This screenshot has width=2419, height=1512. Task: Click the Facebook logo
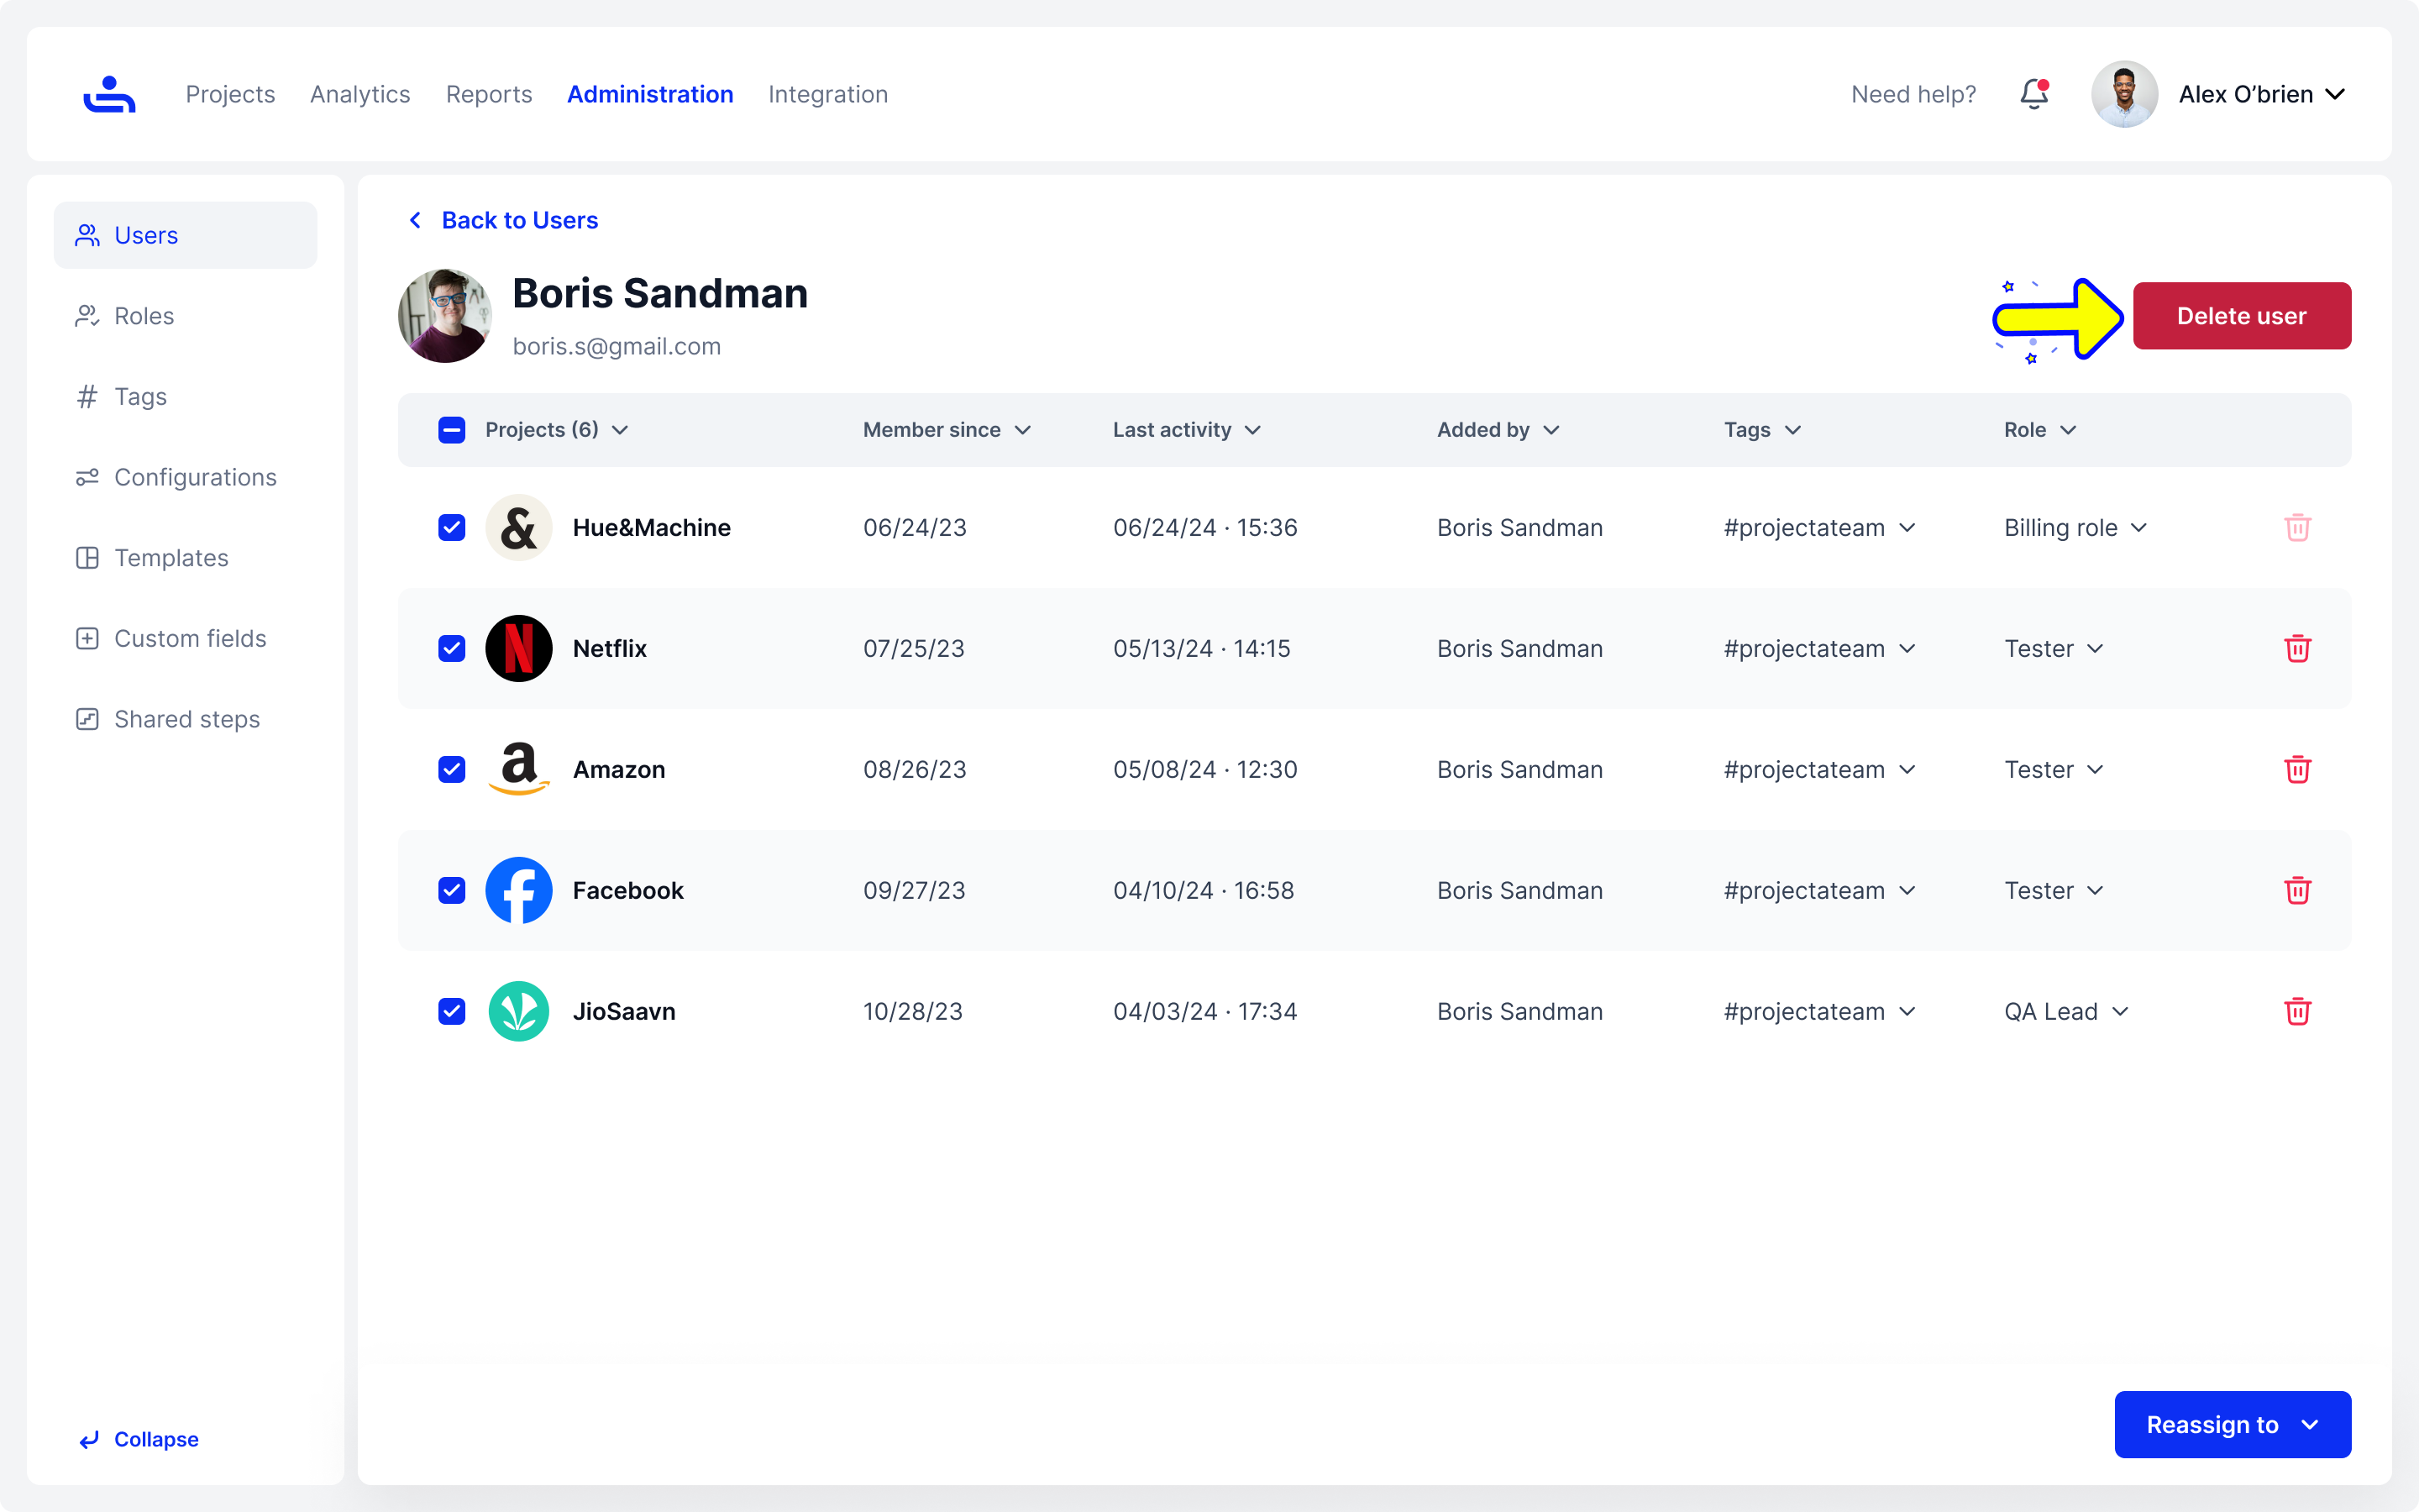click(519, 890)
